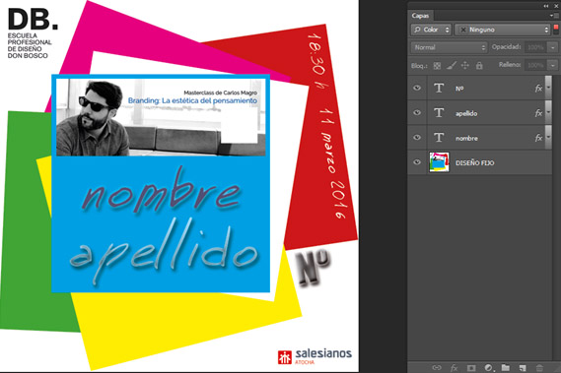Select the apellido layer name
This screenshot has height=373, width=561.
[466, 113]
